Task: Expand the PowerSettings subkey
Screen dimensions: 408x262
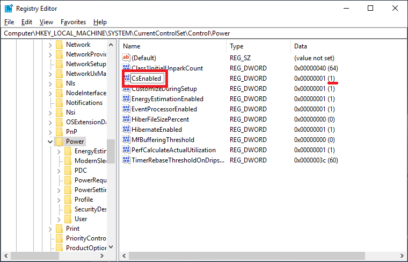Action: 59,190
